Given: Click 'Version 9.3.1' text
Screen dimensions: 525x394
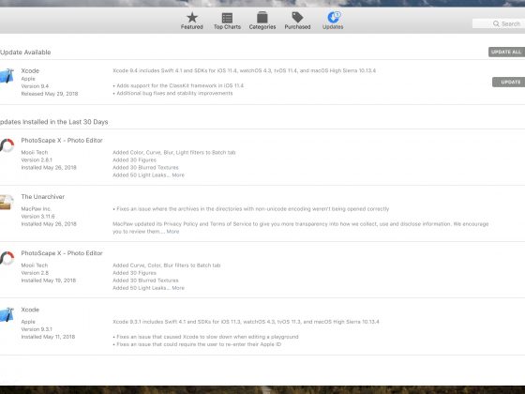Looking at the screenshot, I should (37, 329).
